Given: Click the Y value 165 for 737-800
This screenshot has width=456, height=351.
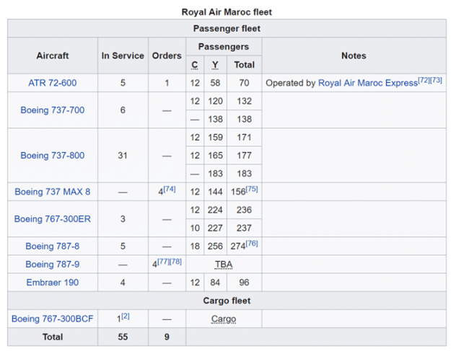Looking at the screenshot, I should (x=215, y=156).
